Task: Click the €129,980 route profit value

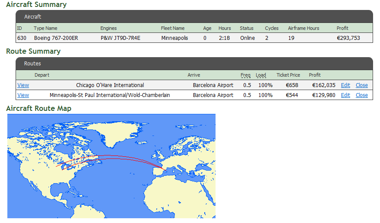Action: (324, 95)
